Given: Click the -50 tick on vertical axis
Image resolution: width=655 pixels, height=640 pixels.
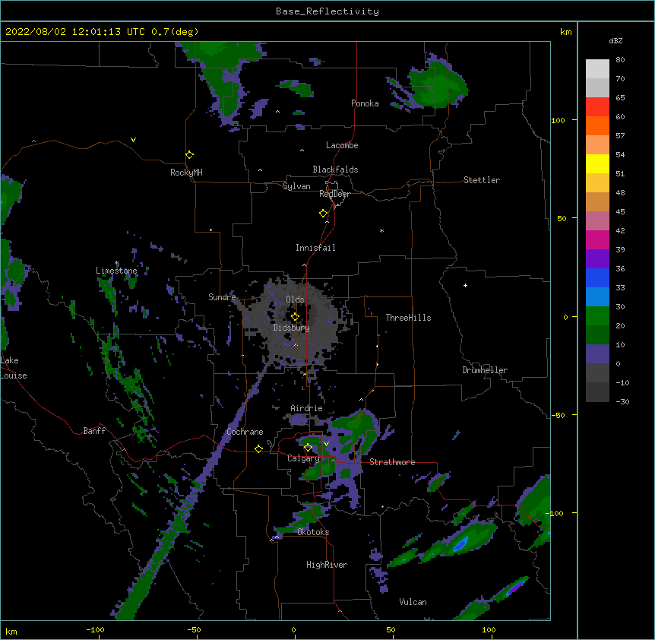Looking at the screenshot, I should pyautogui.click(x=558, y=415).
